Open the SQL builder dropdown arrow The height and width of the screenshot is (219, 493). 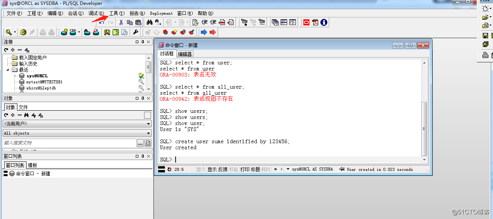79,32
